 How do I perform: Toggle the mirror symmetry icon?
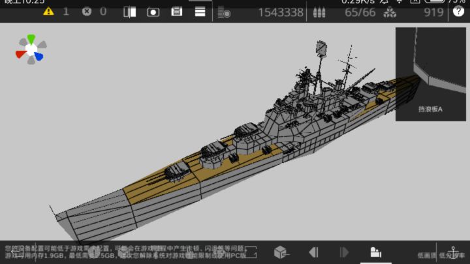point(130,12)
